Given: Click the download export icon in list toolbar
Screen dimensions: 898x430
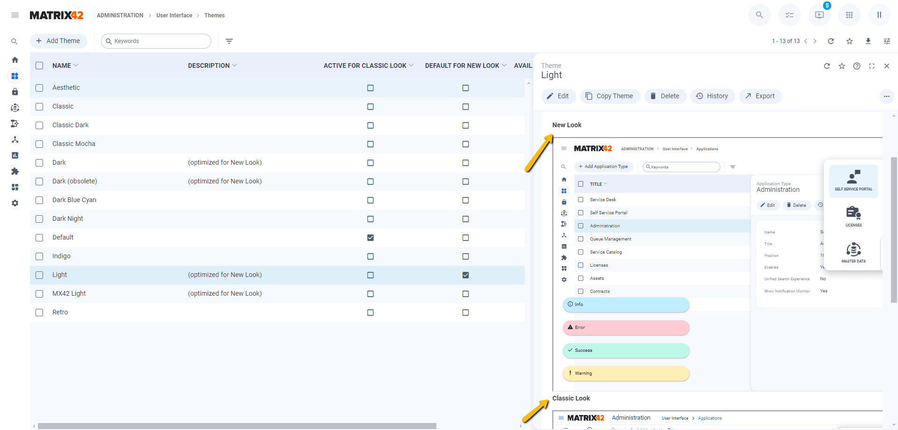Looking at the screenshot, I should coord(868,41).
